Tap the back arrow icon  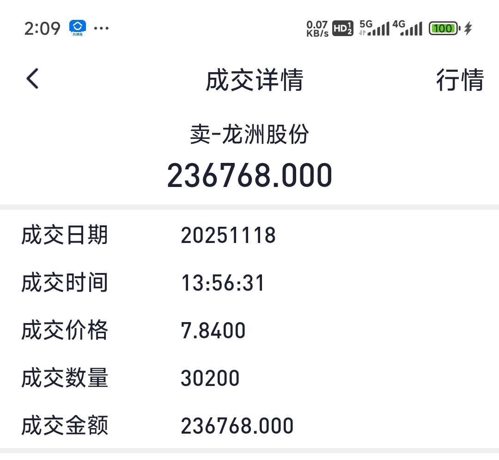click(x=32, y=78)
